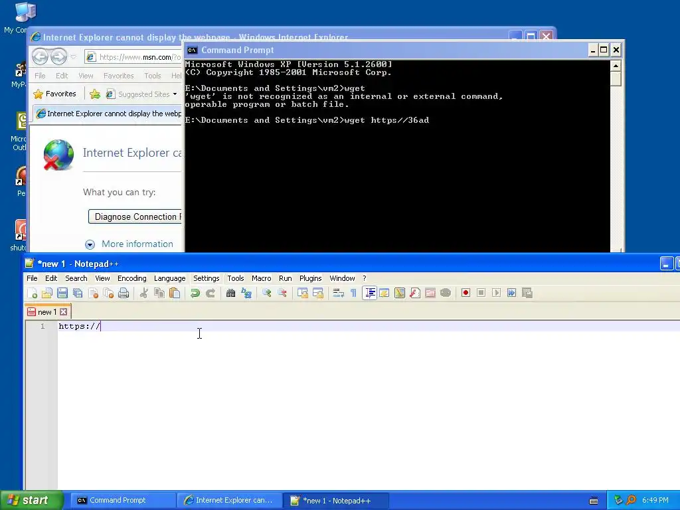Open the Settings menu
The image size is (680, 510).
pos(206,278)
